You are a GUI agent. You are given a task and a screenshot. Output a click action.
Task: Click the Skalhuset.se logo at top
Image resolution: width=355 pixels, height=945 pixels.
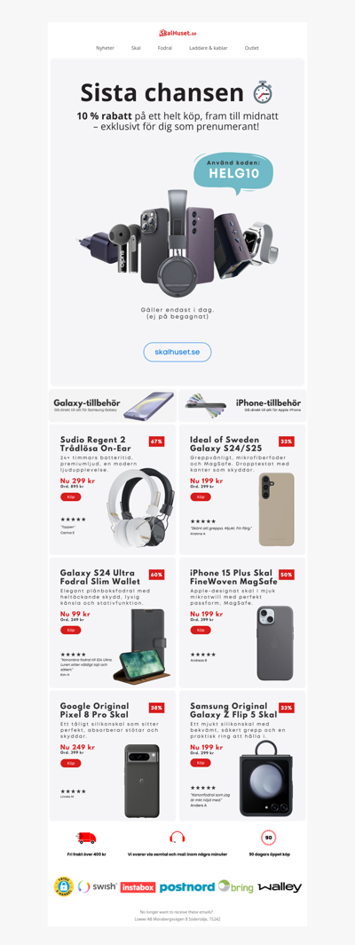pyautogui.click(x=177, y=33)
